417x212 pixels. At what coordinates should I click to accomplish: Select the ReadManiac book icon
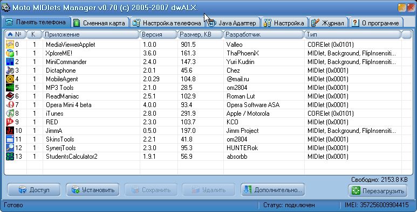(10, 96)
